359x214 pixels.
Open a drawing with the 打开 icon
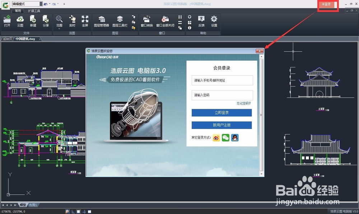pyautogui.click(x=7, y=21)
